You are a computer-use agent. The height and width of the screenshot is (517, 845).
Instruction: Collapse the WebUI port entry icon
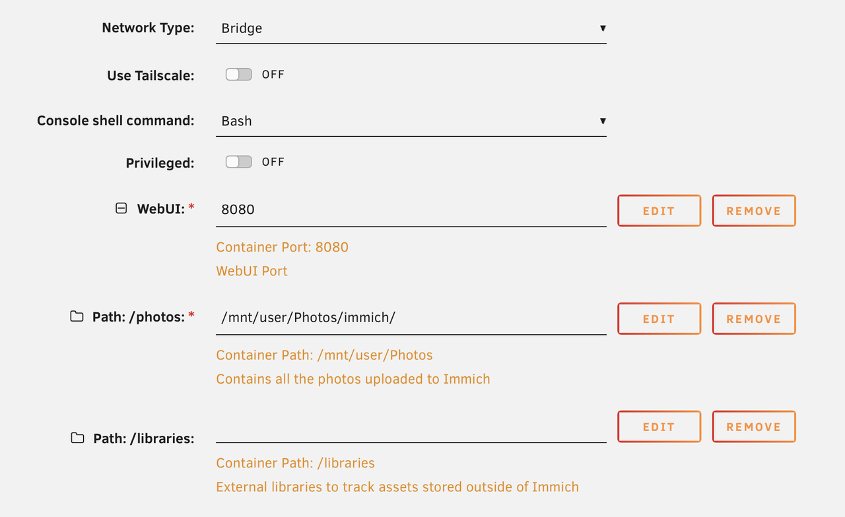121,209
